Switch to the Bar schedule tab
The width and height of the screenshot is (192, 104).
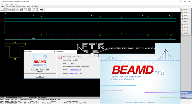point(35,6)
